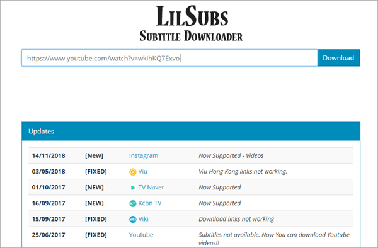Click 'Now Supported' in Kcon TV row
Screen dimensions: 378x248
[220, 203]
